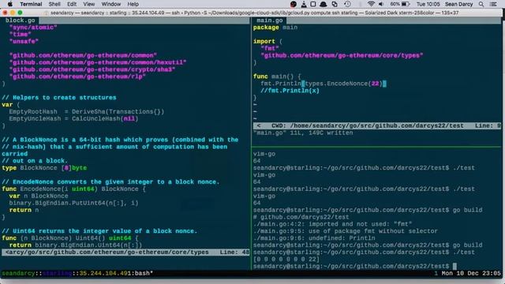
Task: Click the clock showing Tue 10:05
Action: [428, 4]
